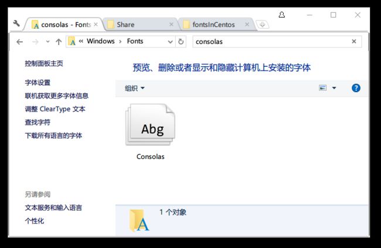Open the blue help icon
The width and height of the screenshot is (381, 248).
point(356,88)
